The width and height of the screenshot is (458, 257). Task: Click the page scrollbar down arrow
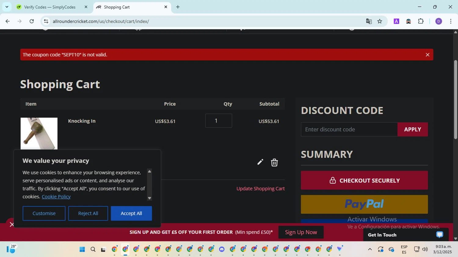(x=456, y=239)
